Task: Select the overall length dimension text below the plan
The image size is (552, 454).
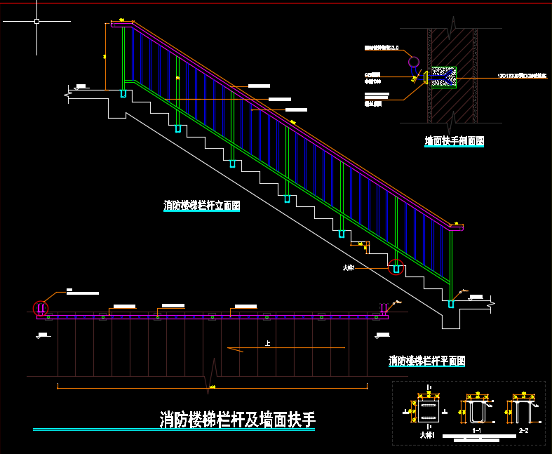Action: [213, 387]
